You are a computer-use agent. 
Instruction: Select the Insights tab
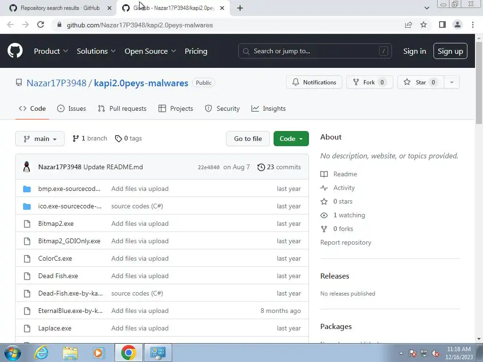click(x=268, y=109)
